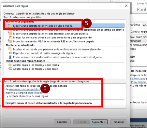Click the star-envelope icon for new item alert

tap(10, 49)
